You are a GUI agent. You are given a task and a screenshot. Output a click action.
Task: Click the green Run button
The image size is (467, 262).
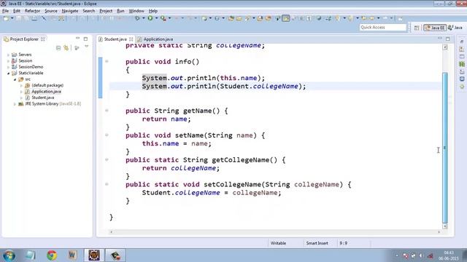click(x=150, y=18)
